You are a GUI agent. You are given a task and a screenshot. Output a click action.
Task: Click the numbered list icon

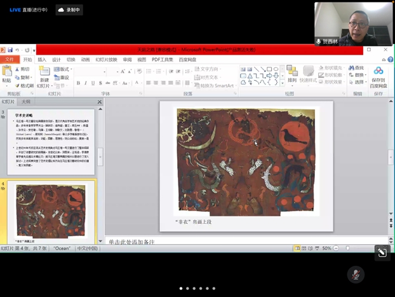159,71
